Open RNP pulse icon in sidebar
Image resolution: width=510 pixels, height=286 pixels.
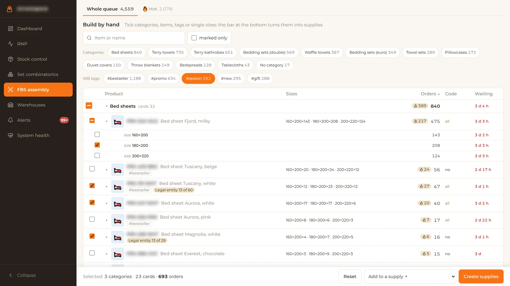[11, 44]
